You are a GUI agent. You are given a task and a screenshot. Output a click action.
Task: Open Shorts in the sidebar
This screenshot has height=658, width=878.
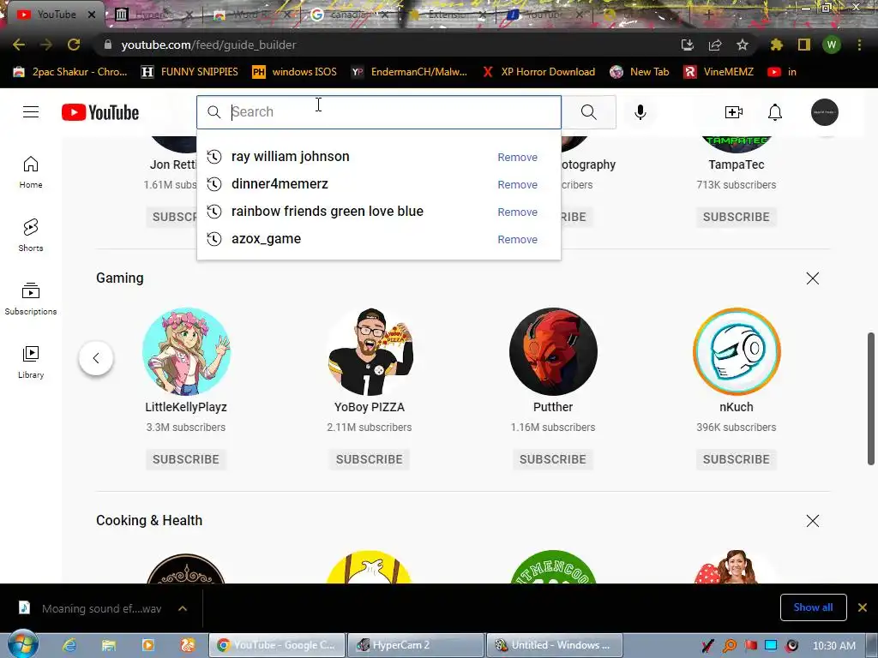(x=31, y=235)
